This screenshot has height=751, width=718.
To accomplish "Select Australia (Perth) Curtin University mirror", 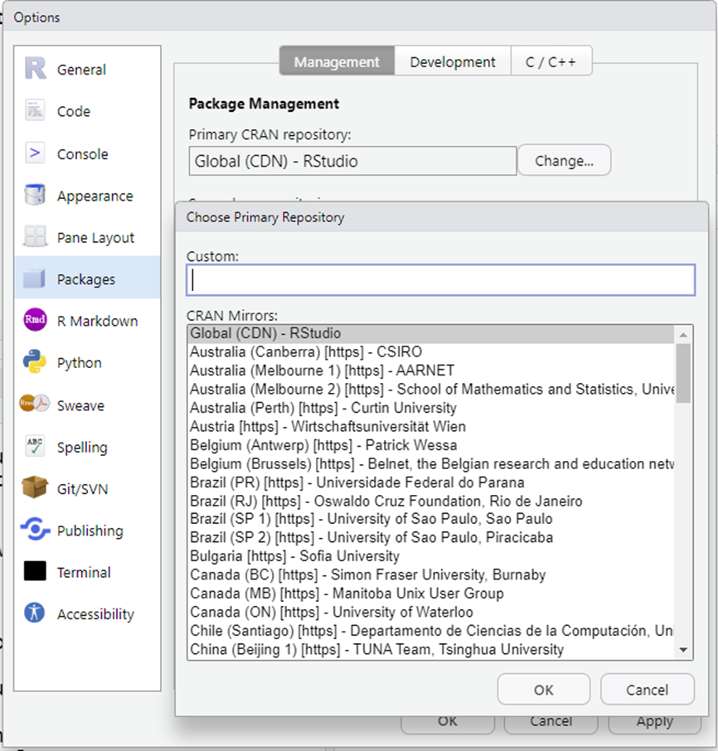I will pos(430,408).
